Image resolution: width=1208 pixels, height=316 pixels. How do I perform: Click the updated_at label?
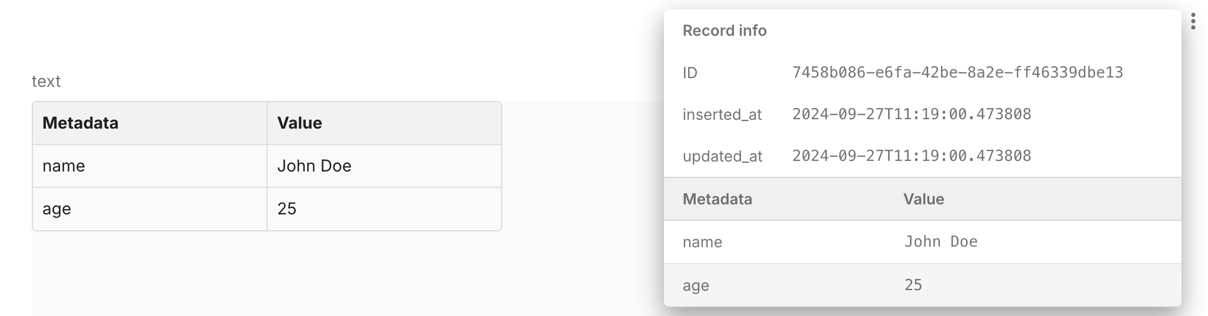pyautogui.click(x=722, y=156)
